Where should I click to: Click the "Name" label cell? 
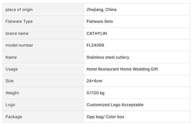11,57
